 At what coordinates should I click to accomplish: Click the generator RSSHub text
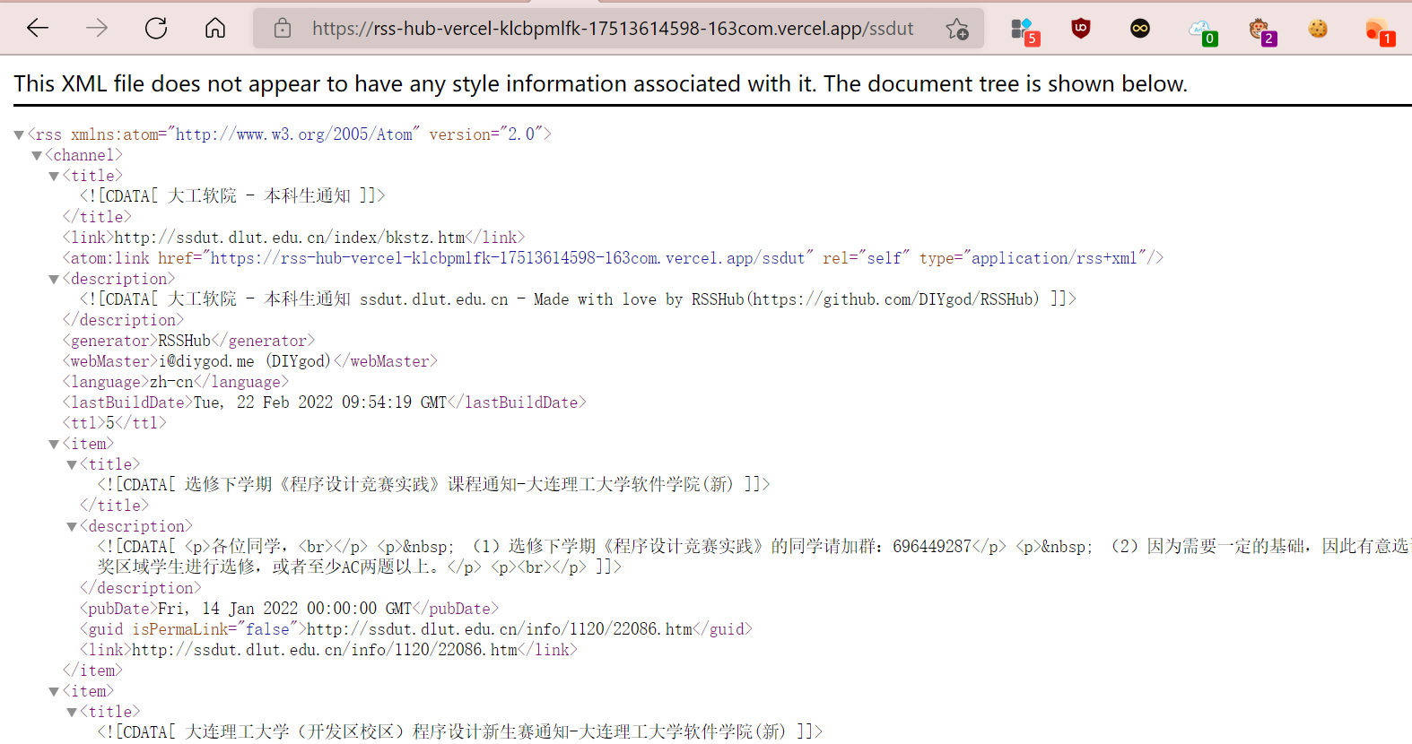point(185,341)
